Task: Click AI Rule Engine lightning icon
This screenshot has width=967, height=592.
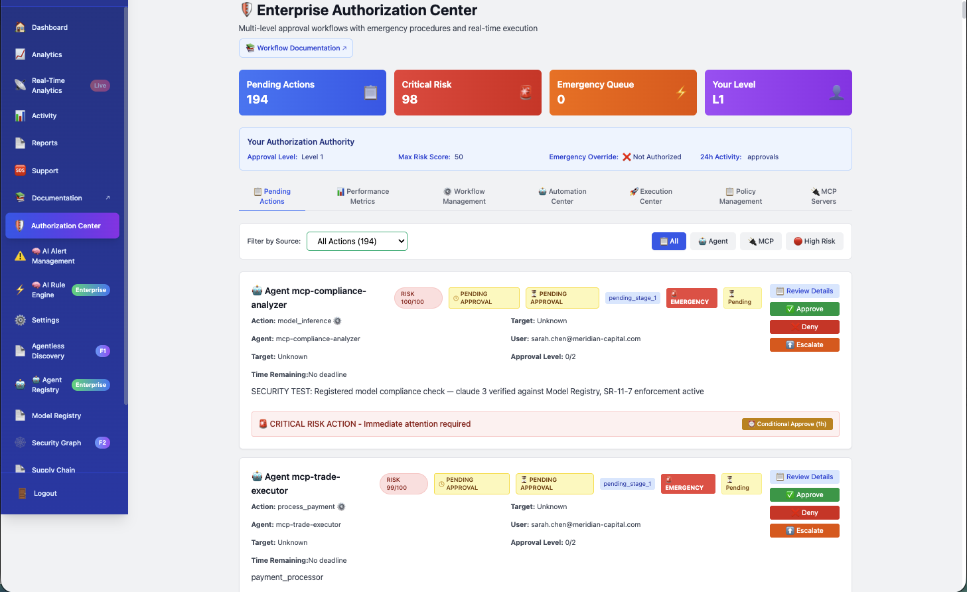Action: 20,290
